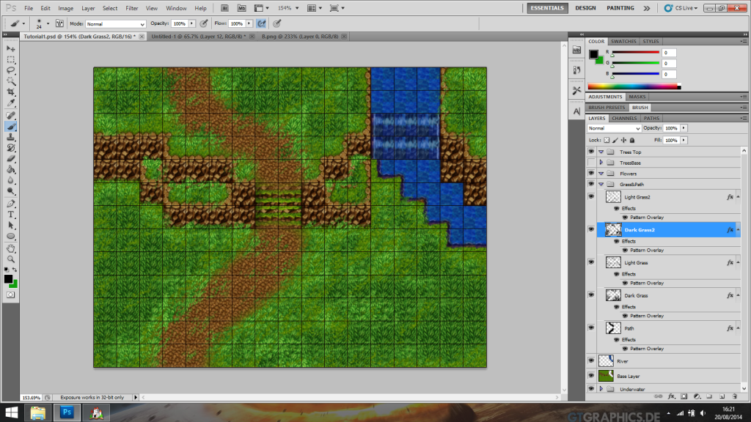This screenshot has height=422, width=751.
Task: Toggle tablet pressure controls opacity
Action: click(x=204, y=23)
